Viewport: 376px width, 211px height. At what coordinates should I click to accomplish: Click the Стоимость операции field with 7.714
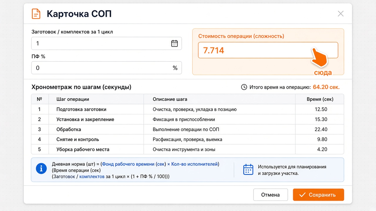(268, 50)
